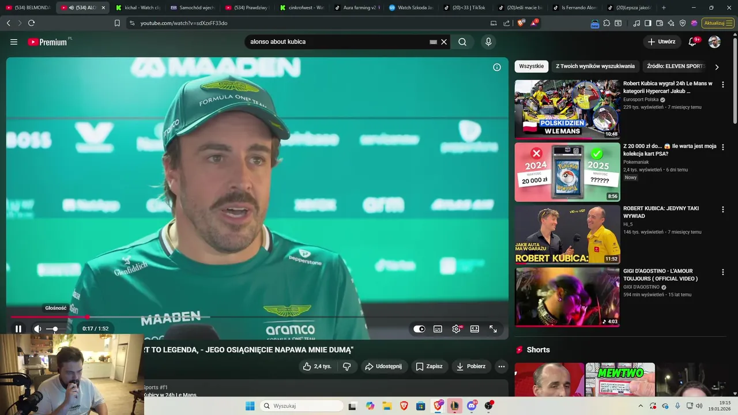738x415 pixels.
Task: Open the YouTube hamburger guide menu
Action: pos(14,42)
